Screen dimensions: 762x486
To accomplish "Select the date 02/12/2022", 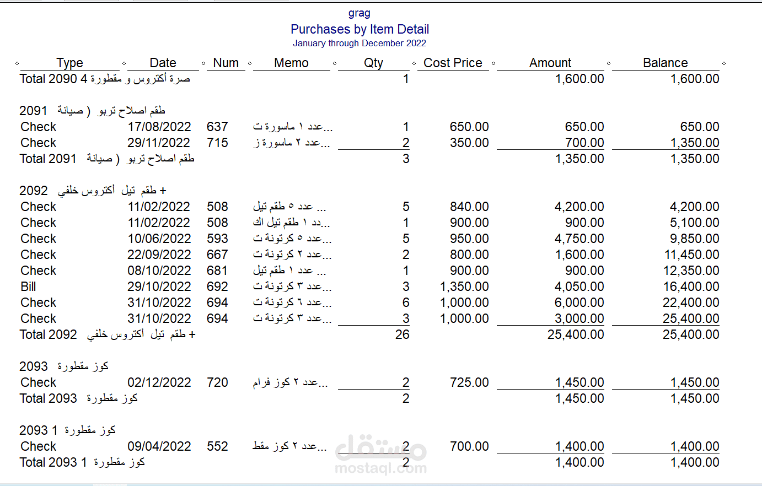I will [x=159, y=382].
